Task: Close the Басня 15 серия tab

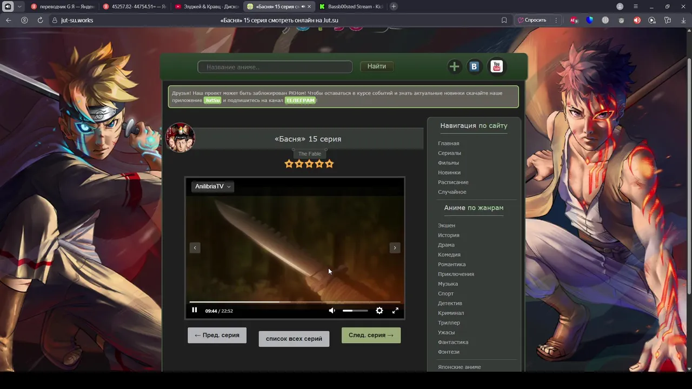Action: coord(309,6)
